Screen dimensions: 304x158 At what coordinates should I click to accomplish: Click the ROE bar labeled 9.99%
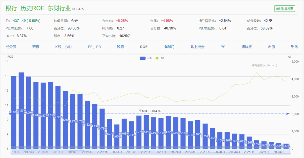(198, 135)
